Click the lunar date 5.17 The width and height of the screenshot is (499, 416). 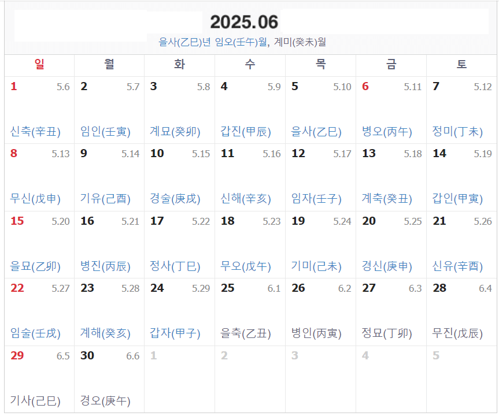point(342,154)
